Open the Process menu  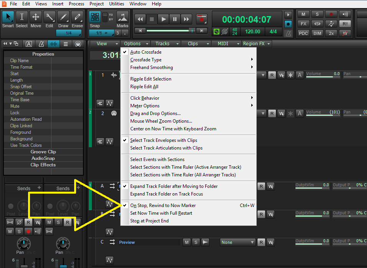tap(76, 4)
